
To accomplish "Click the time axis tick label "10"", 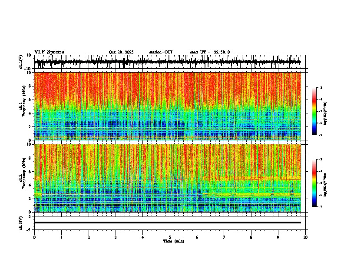I will coord(305,237).
